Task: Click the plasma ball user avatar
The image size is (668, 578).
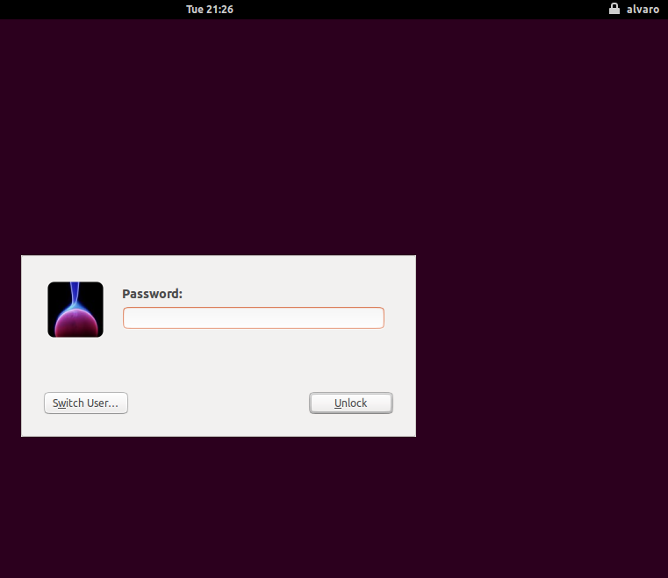Action: click(x=75, y=310)
